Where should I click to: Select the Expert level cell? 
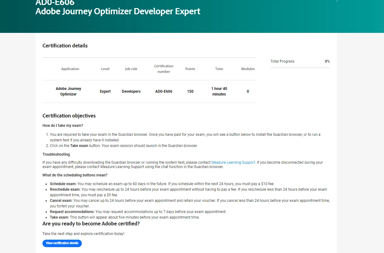[x=105, y=91]
